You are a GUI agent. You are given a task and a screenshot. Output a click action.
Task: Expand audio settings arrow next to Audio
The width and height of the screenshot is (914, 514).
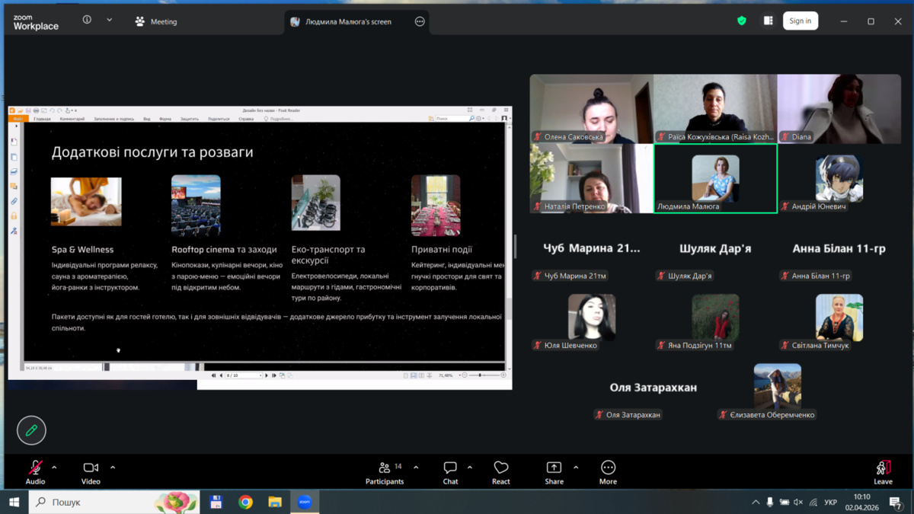54,468
